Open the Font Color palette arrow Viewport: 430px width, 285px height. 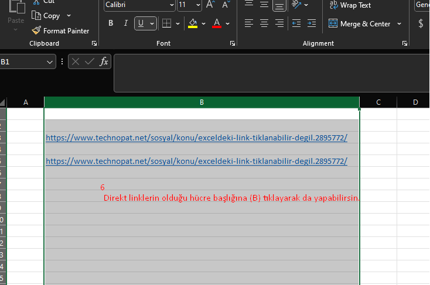(x=228, y=23)
